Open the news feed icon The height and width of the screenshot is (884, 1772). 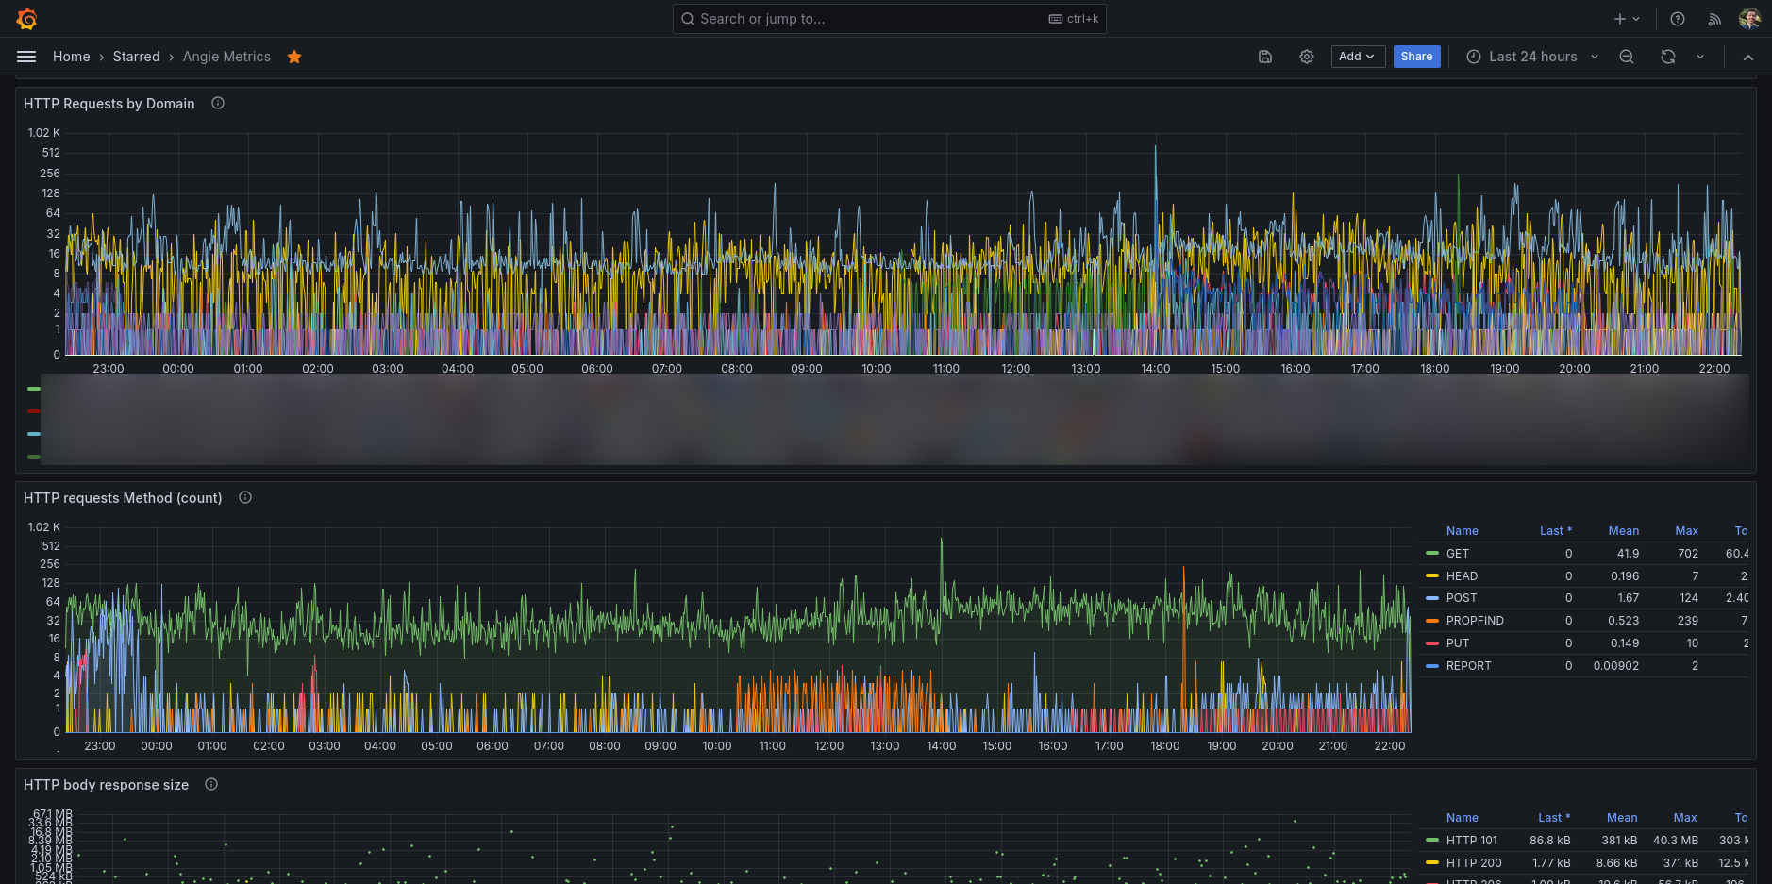click(x=1714, y=19)
